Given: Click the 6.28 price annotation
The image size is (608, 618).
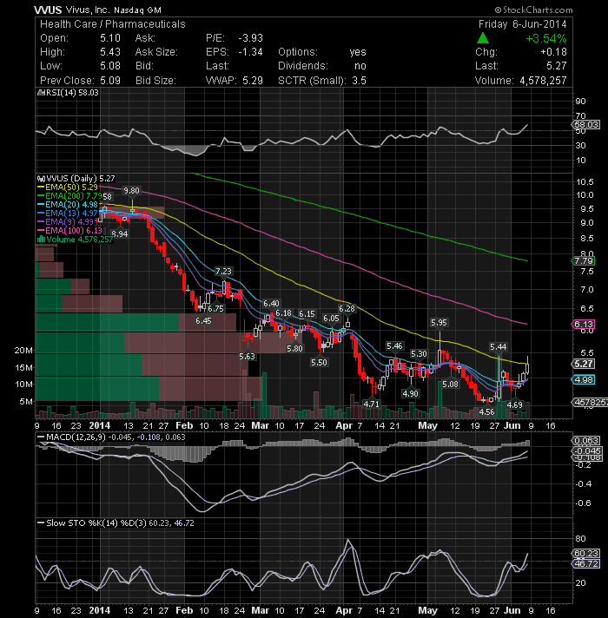Looking at the screenshot, I should 347,309.
